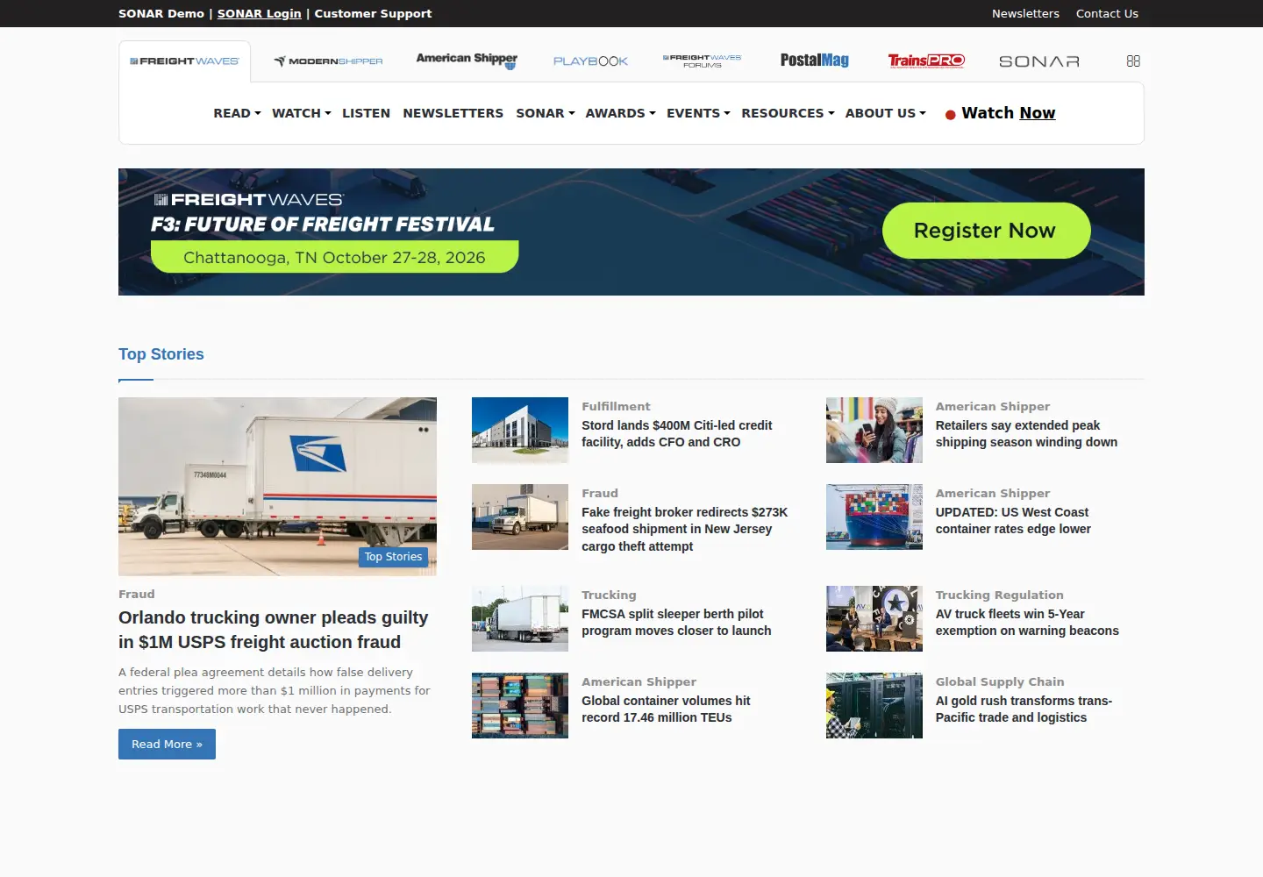
Task: Open the FreightWaves brand tab
Action: point(184,61)
